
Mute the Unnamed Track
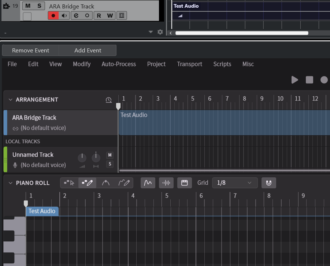[x=110, y=155]
